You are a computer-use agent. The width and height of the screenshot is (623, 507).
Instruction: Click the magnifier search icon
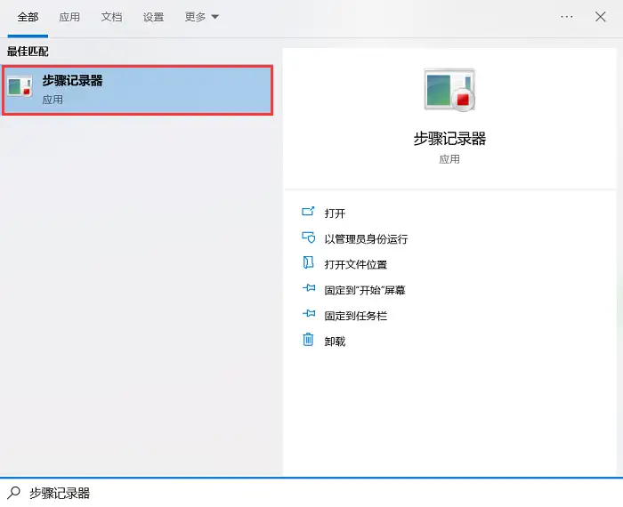[13, 493]
